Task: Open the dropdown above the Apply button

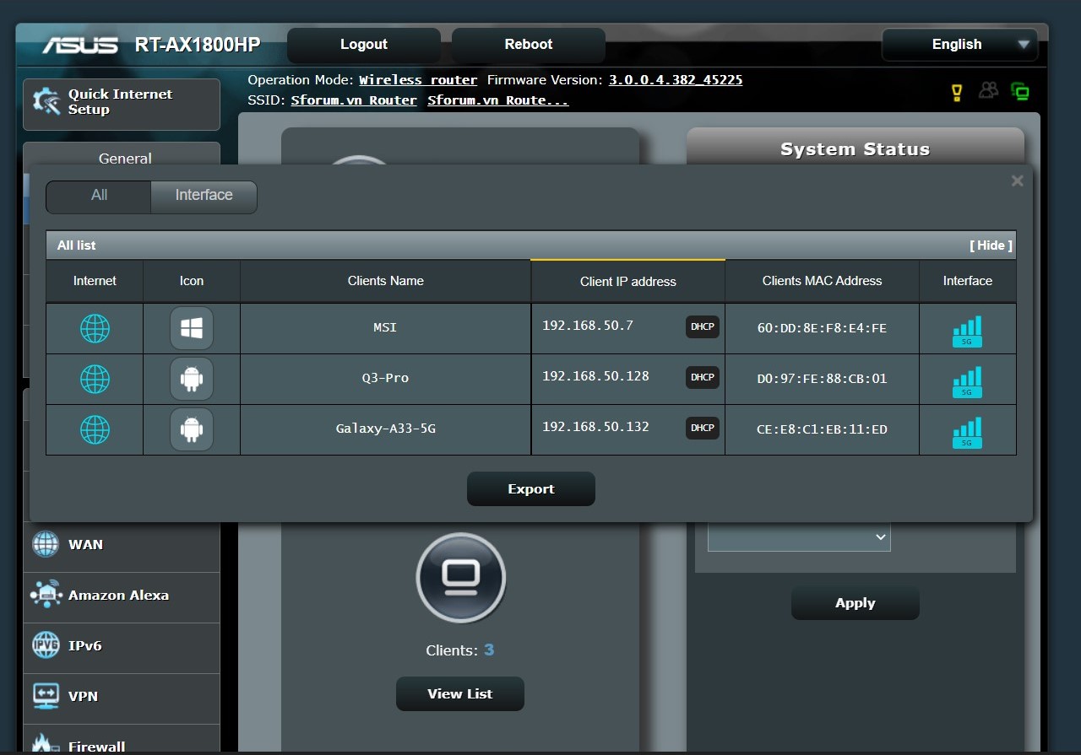Action: 799,537
